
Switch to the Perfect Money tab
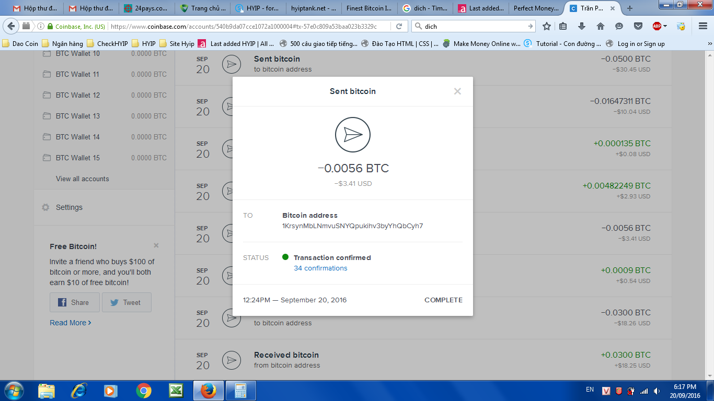pos(536,8)
